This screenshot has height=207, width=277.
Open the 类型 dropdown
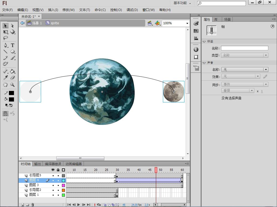click(x=245, y=55)
